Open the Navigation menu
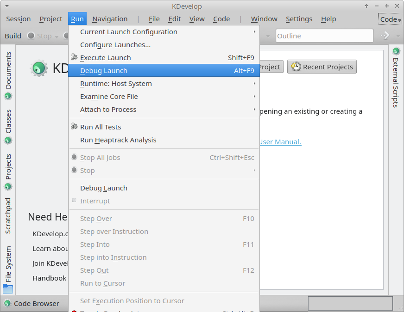Screen dimensions: 404x312 pyautogui.click(x=110, y=19)
